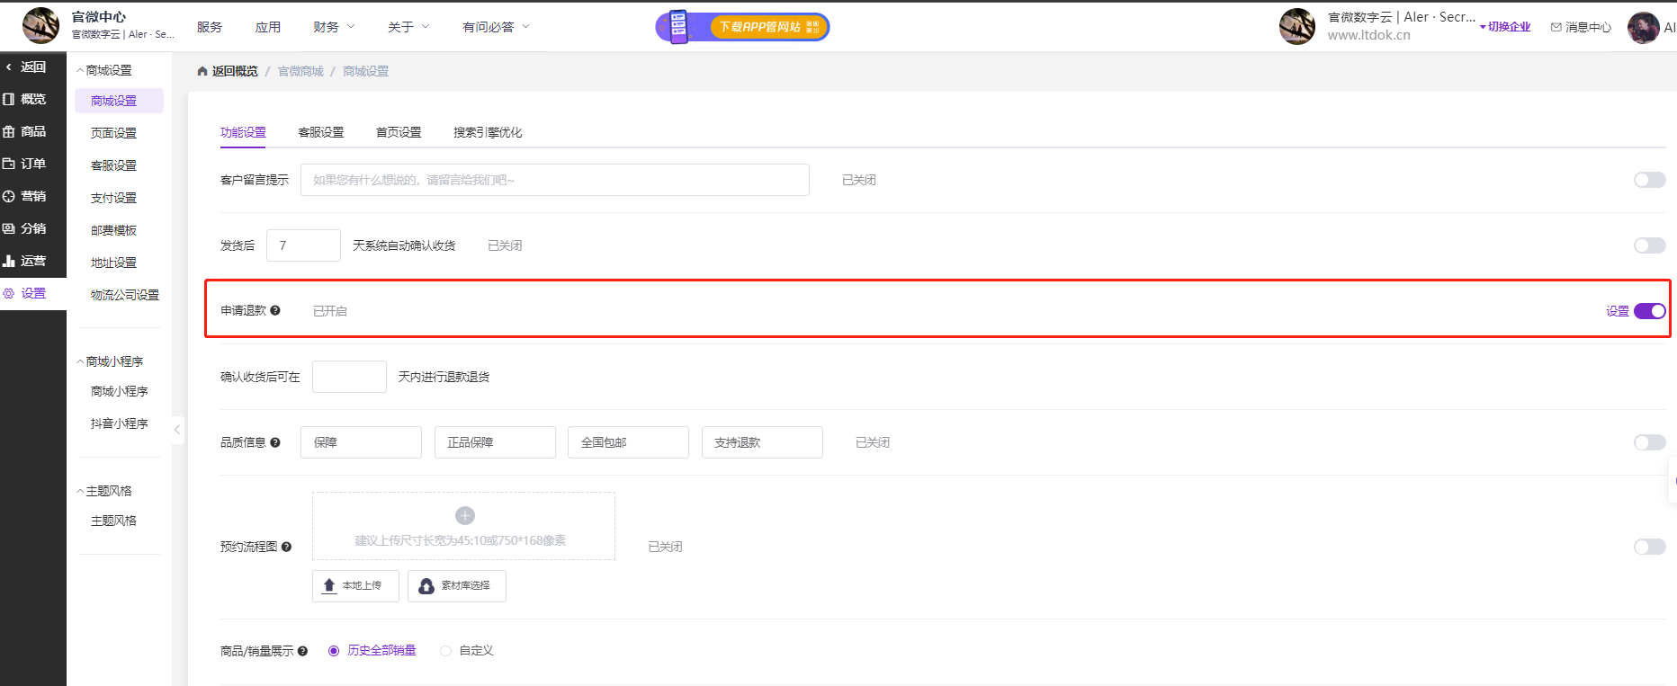This screenshot has width=1677, height=686.
Task: Open the 切换企业 dropdown
Action: point(1505,27)
